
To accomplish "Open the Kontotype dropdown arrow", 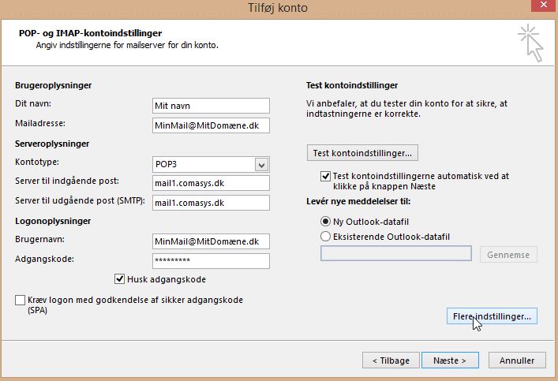I will [261, 165].
